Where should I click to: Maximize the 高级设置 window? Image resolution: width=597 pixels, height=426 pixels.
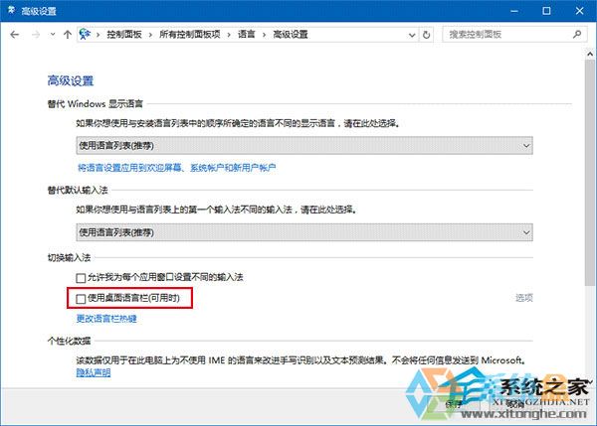(546, 11)
